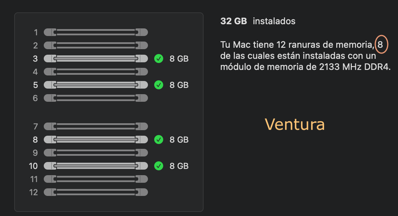The height and width of the screenshot is (216, 398).
Task: Click the green status check for slot 8
Action: (159, 139)
